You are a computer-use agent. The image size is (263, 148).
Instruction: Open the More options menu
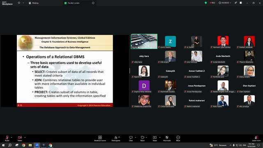(x=178, y=139)
